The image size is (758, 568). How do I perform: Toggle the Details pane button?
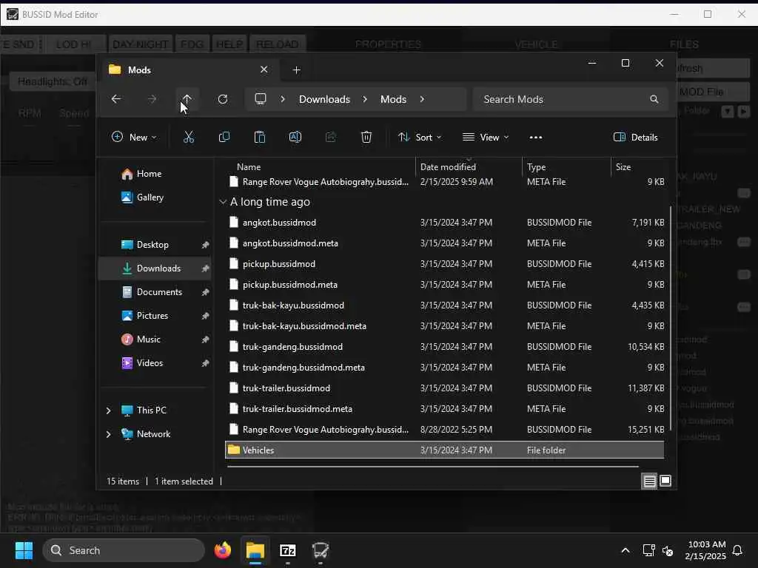635,137
